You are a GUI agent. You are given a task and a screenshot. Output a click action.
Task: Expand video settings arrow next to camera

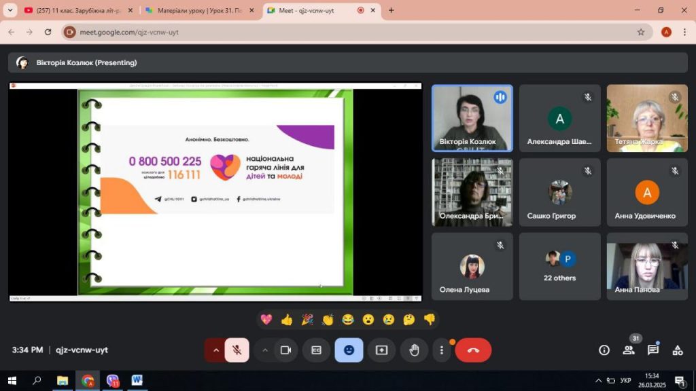[265, 350]
